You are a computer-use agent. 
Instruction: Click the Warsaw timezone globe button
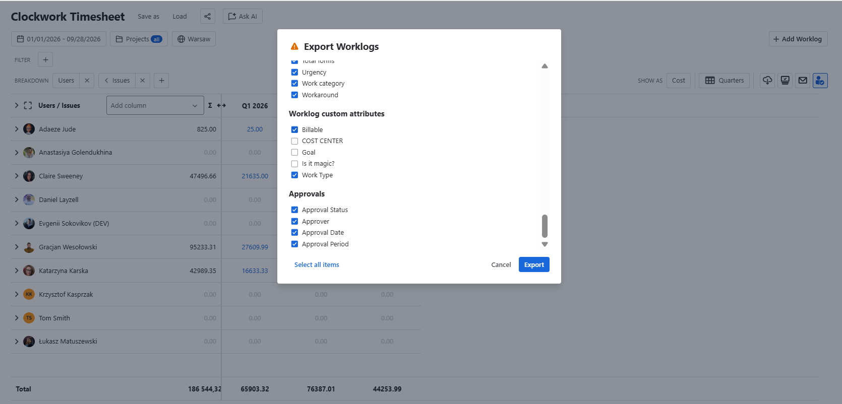[x=194, y=39]
